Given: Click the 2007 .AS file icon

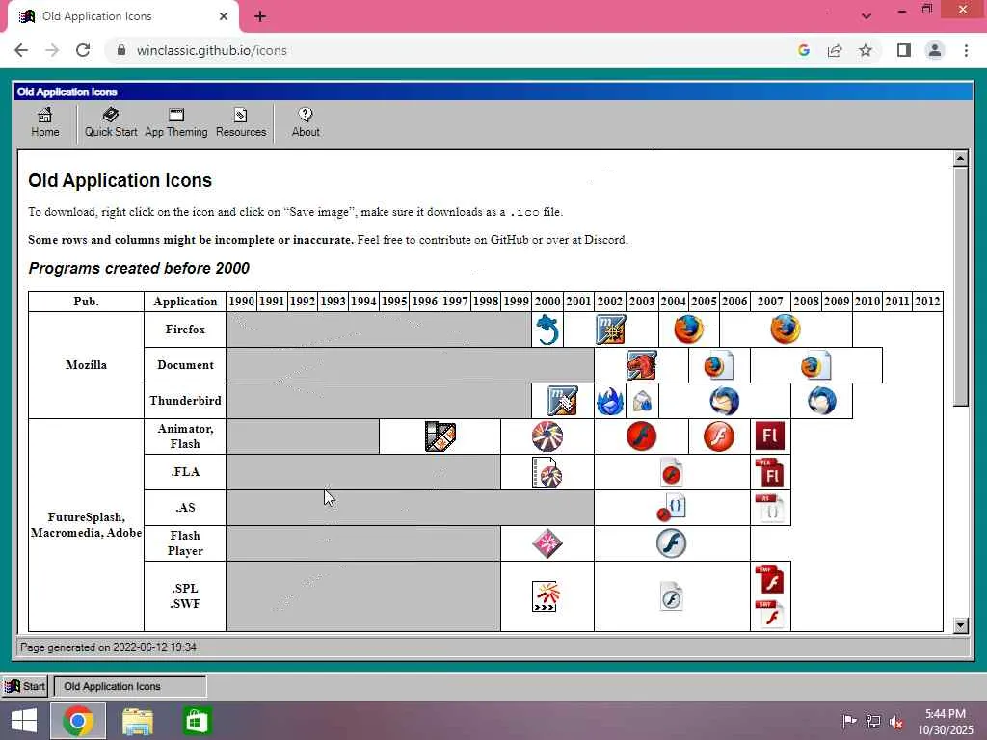Looking at the screenshot, I should point(770,509).
